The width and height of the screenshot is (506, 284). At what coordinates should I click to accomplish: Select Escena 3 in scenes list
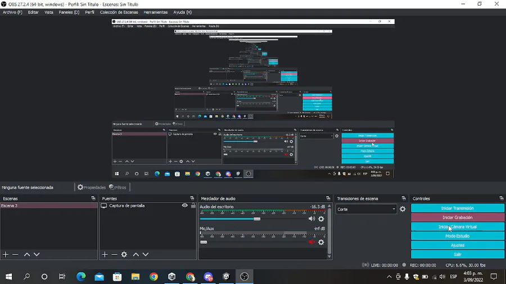click(49, 205)
